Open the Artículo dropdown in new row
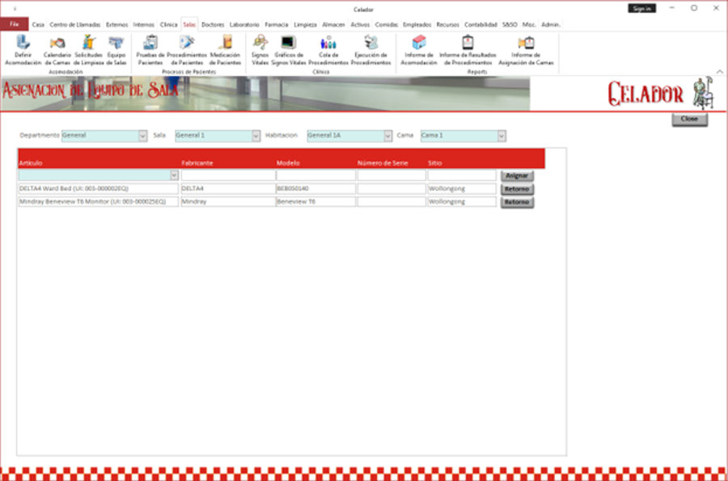Image resolution: width=728 pixels, height=481 pixels. (174, 175)
